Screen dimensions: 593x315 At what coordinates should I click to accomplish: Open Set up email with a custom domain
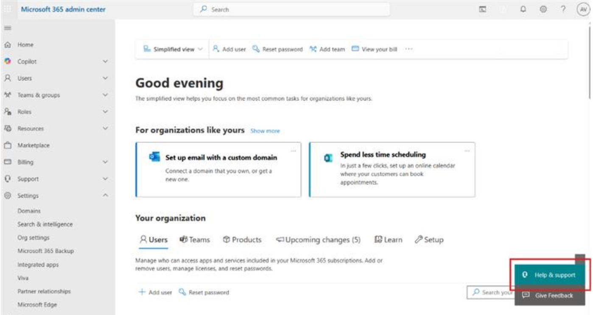click(218, 170)
